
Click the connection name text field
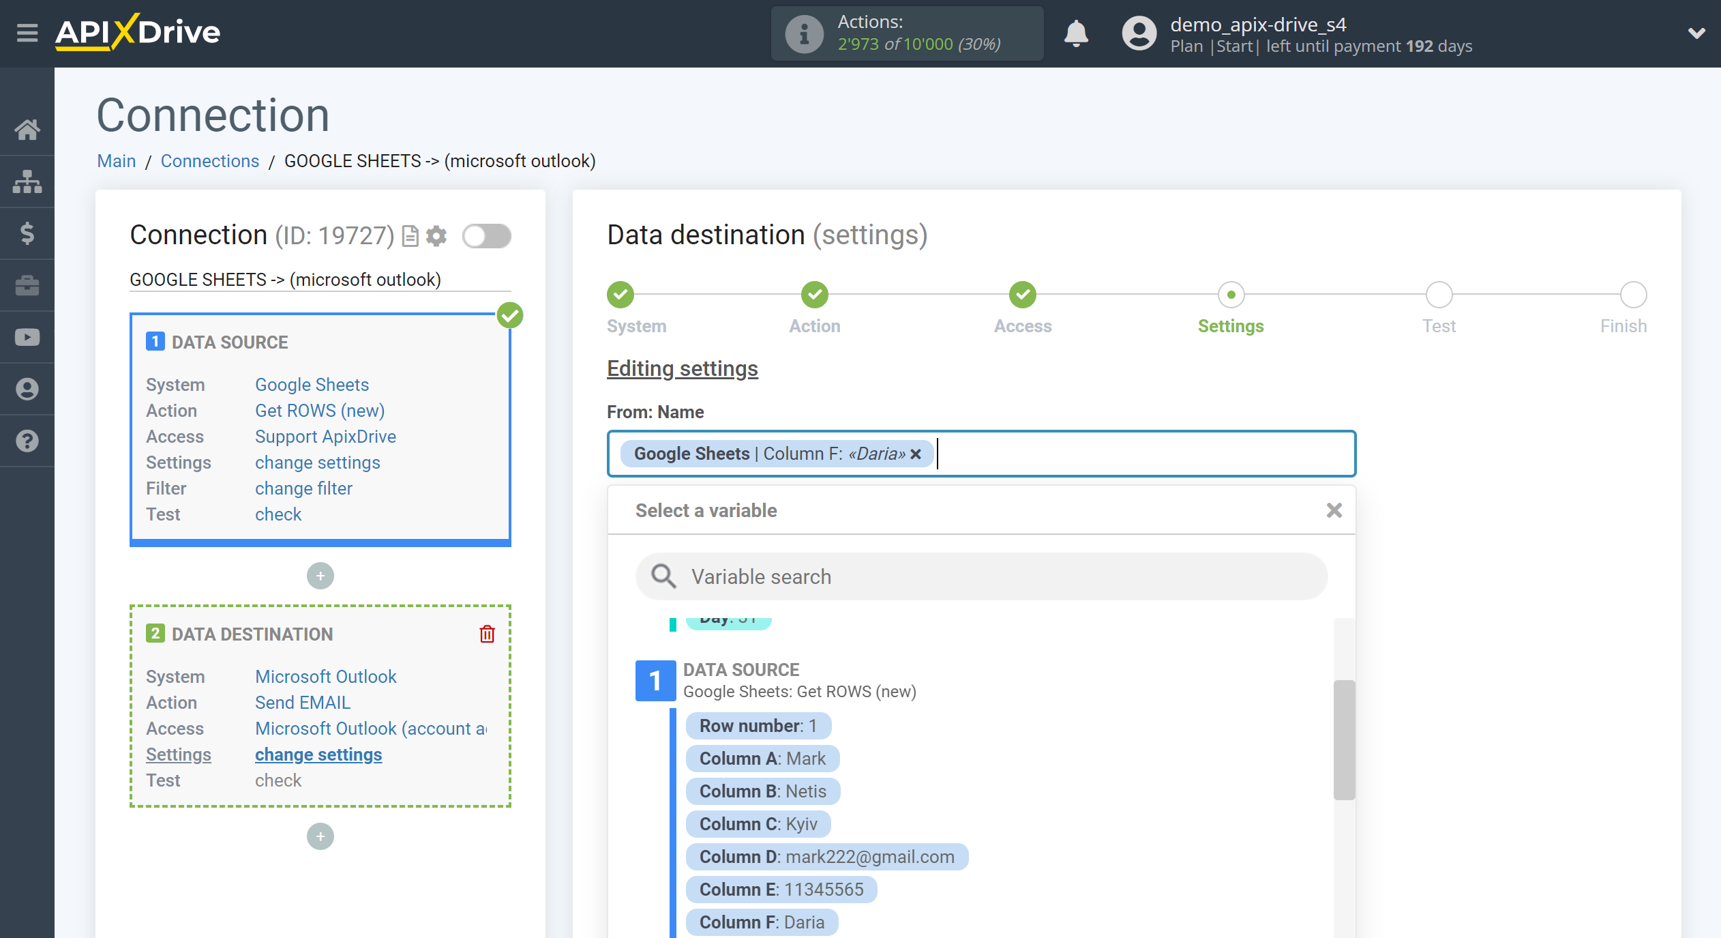click(320, 280)
